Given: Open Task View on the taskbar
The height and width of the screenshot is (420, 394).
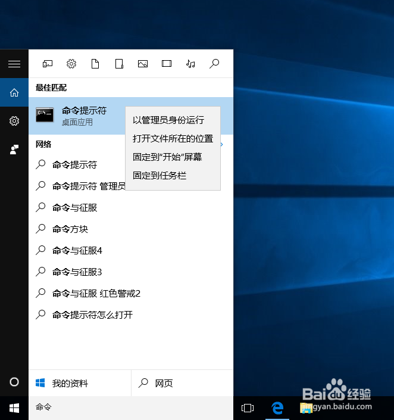Looking at the screenshot, I should click(x=248, y=408).
